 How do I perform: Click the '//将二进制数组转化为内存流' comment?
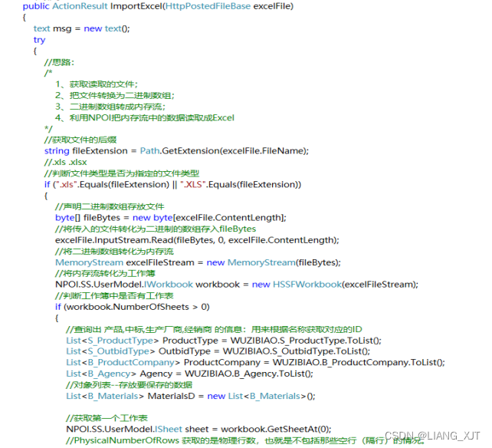coord(114,252)
